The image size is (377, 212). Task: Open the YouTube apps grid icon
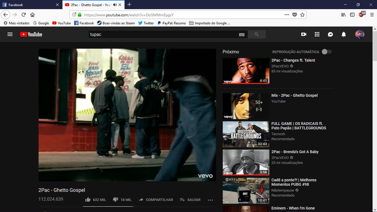[x=317, y=34]
